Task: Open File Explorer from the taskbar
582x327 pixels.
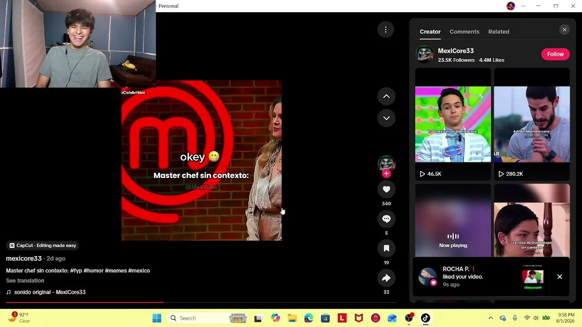Action: pos(292,318)
